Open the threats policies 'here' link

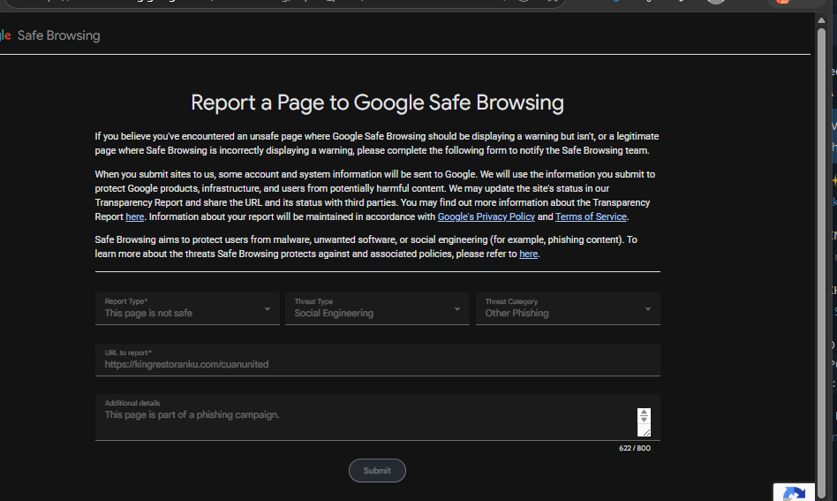click(528, 254)
